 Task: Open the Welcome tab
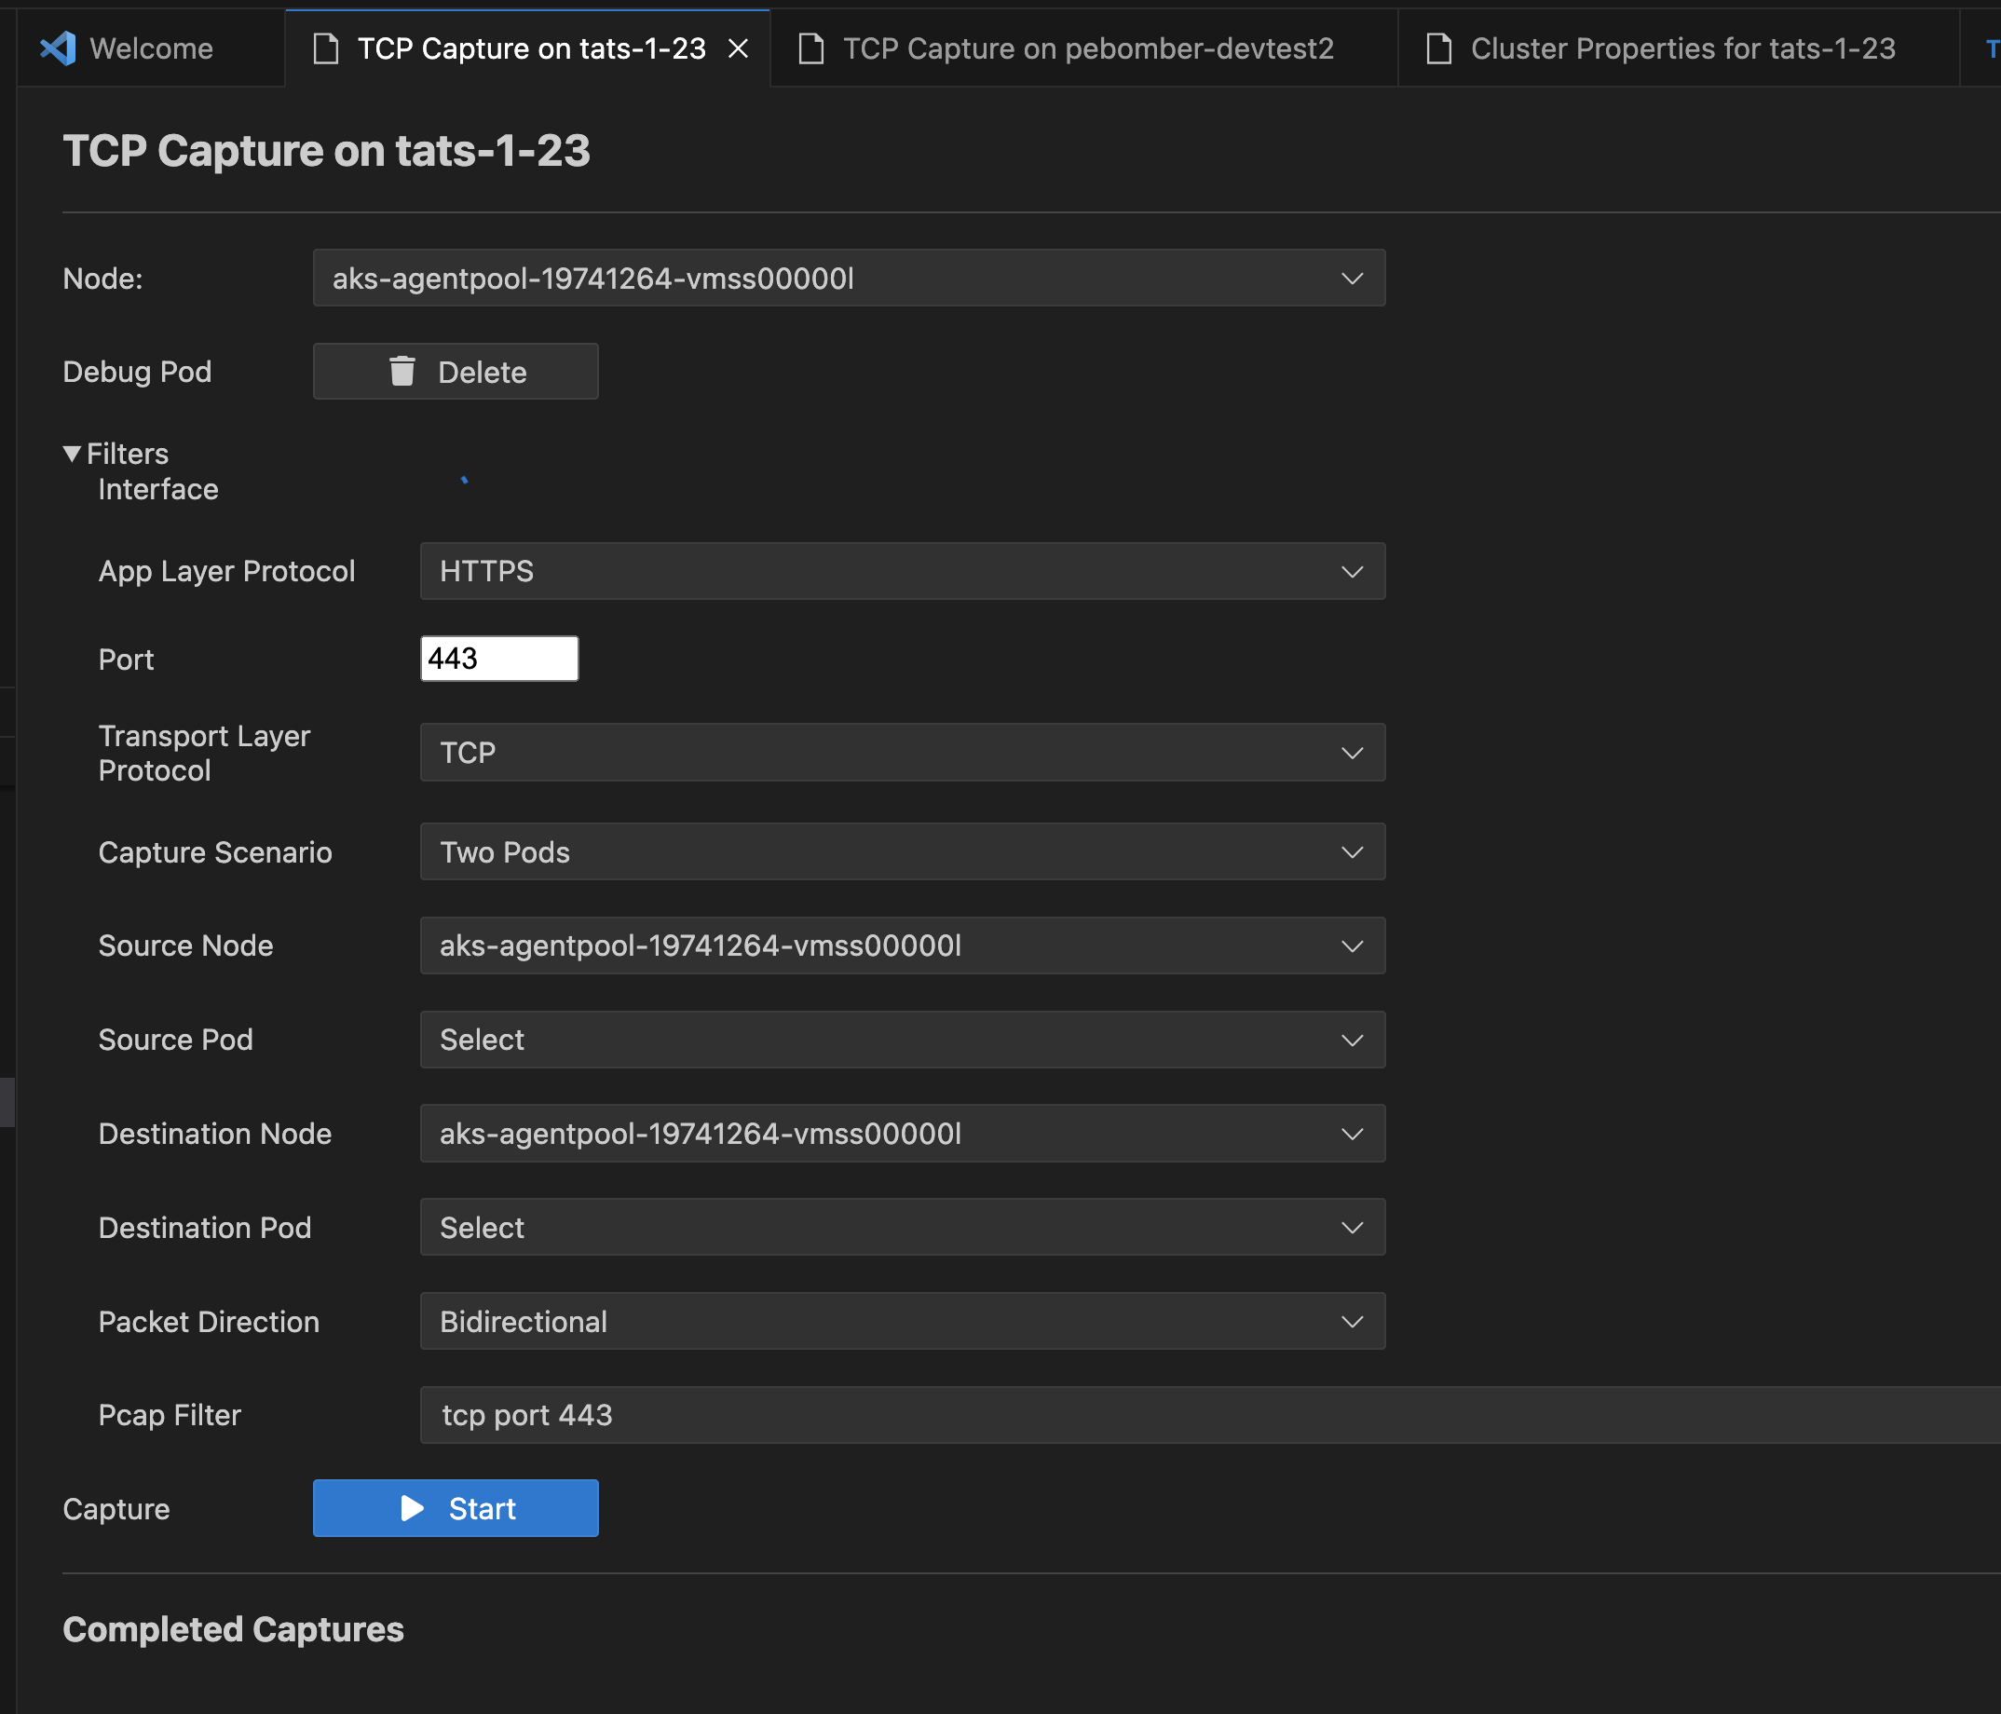151,48
